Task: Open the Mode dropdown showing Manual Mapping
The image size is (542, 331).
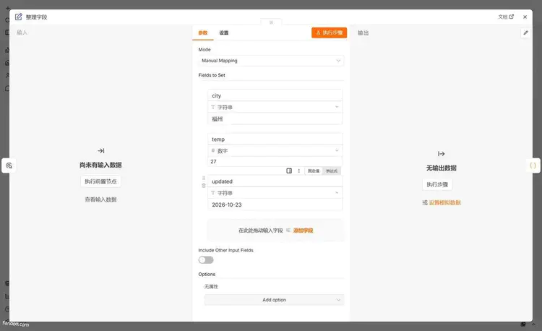Action: coord(271,61)
